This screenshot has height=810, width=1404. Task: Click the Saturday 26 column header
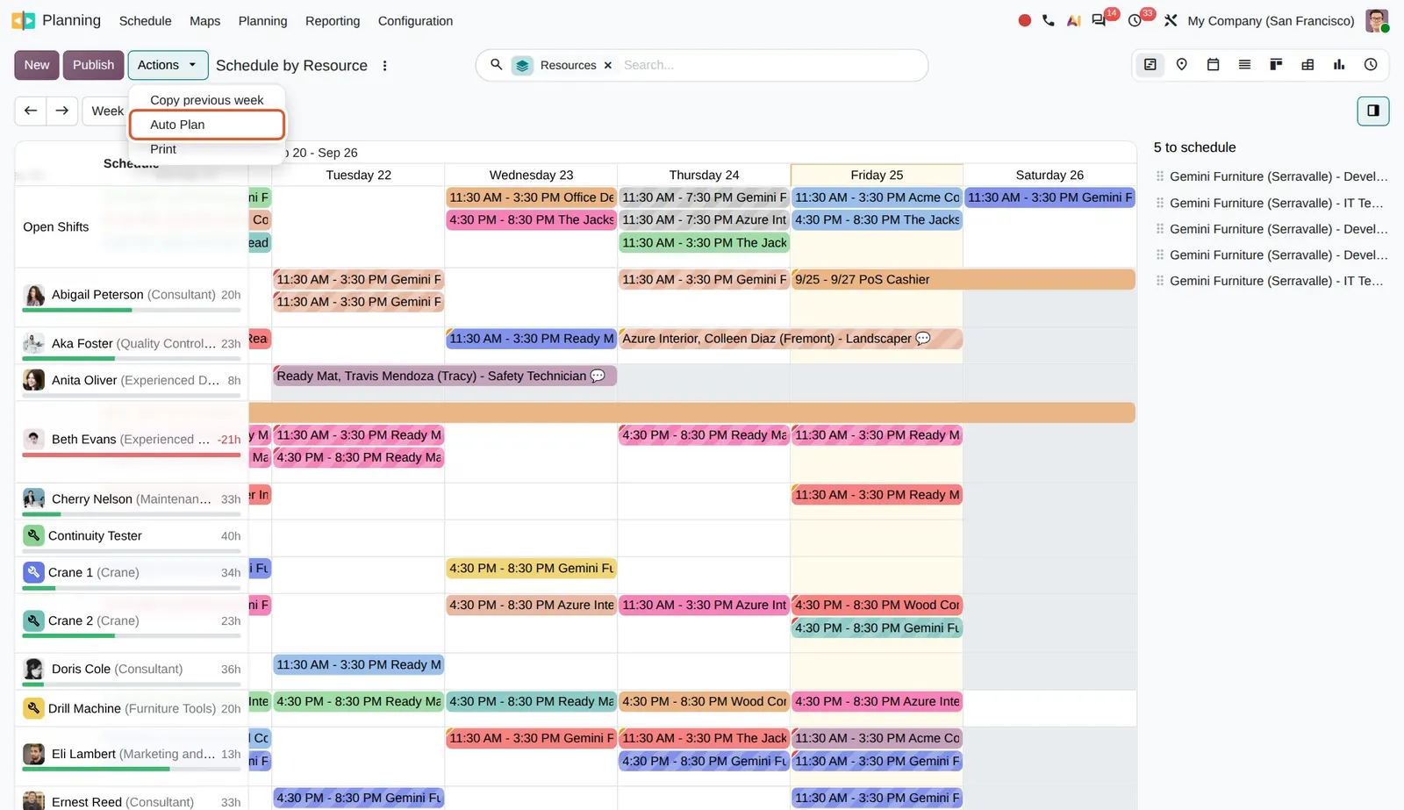tap(1049, 175)
